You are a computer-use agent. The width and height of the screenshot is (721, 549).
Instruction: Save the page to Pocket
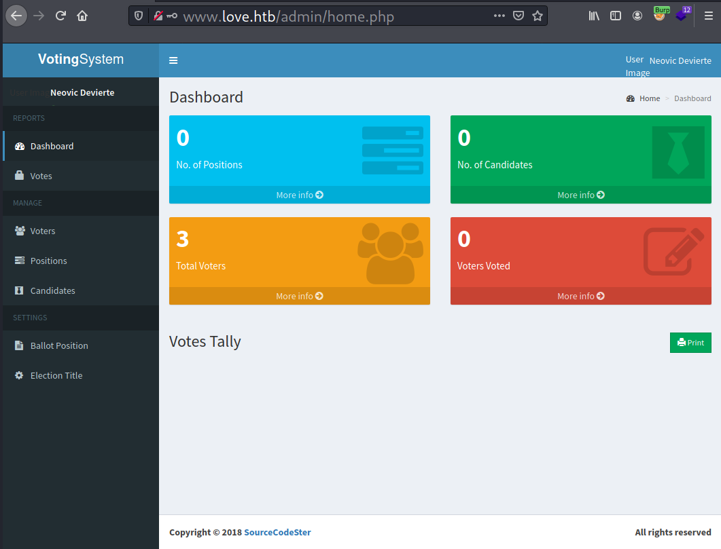pyautogui.click(x=518, y=16)
